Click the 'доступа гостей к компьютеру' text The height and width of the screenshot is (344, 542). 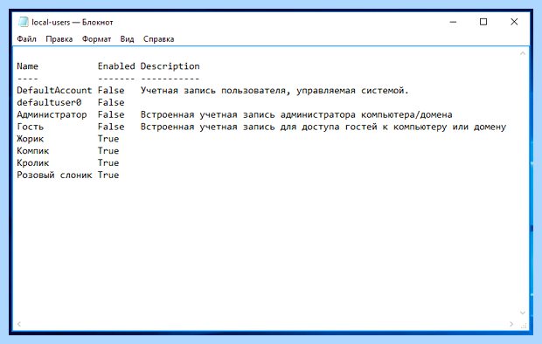click(x=374, y=127)
